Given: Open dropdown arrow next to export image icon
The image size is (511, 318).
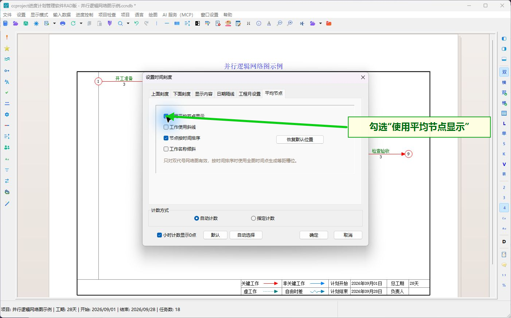Looking at the screenshot, I should [54, 23].
